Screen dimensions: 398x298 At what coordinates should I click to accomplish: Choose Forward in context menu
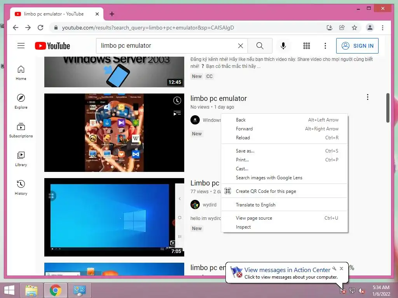284,129
